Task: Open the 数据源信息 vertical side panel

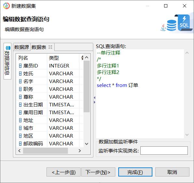Action: pyautogui.click(x=7, y=61)
